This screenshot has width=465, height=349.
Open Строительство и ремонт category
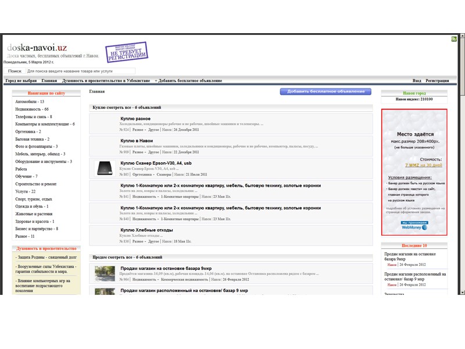tap(36, 184)
